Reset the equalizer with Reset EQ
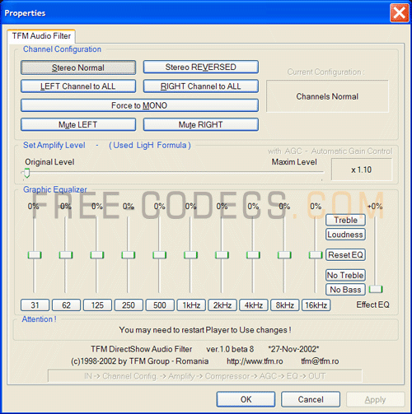 click(345, 255)
